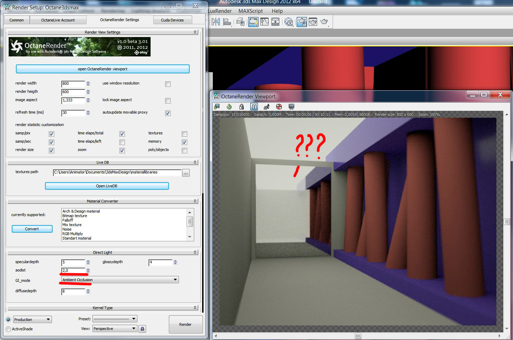Click the render width spinner arrows
This screenshot has height=340, width=513.
pyautogui.click(x=88, y=83)
